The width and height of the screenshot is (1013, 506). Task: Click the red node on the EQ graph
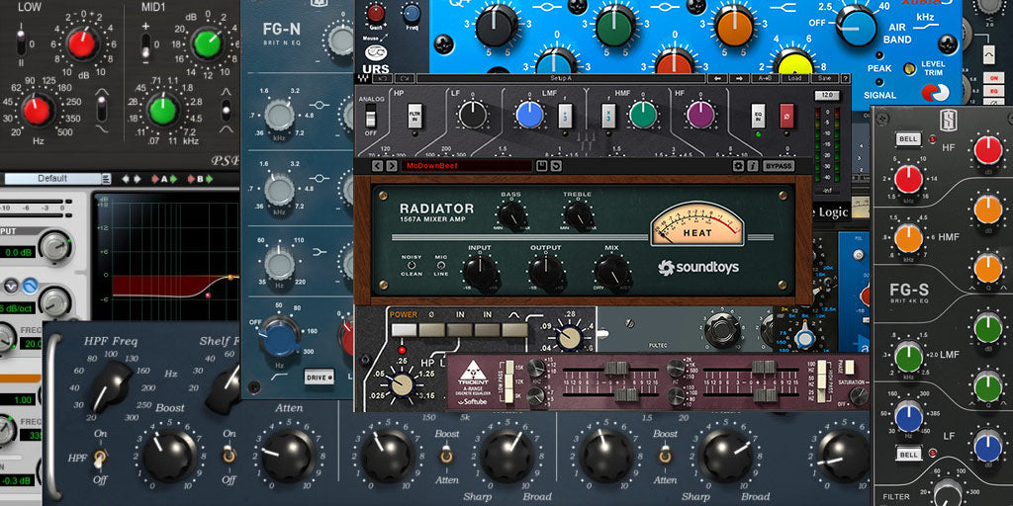208,295
